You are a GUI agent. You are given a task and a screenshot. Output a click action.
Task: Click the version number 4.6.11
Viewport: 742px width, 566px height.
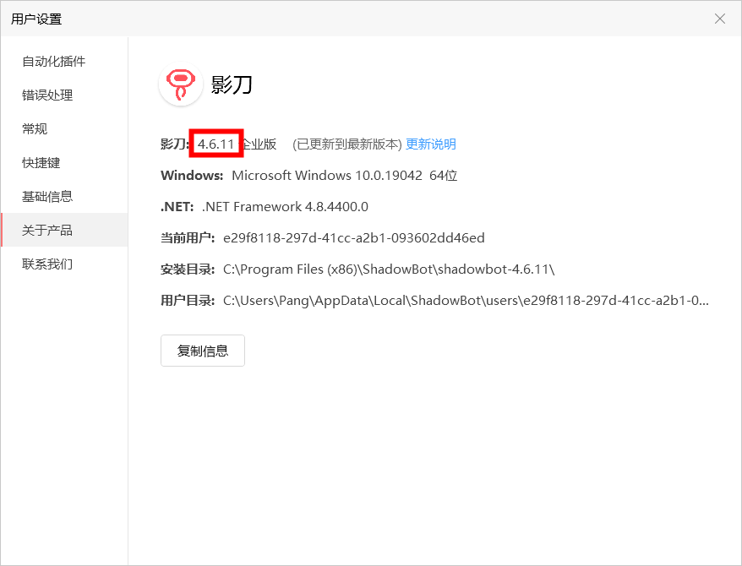point(216,144)
